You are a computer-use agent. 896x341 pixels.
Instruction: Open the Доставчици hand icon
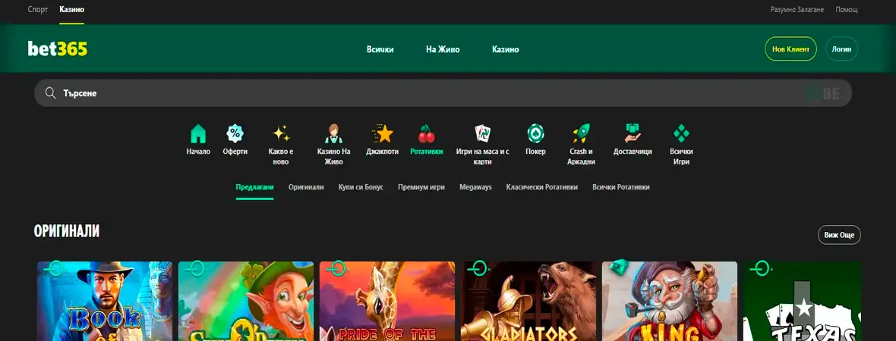tap(633, 133)
